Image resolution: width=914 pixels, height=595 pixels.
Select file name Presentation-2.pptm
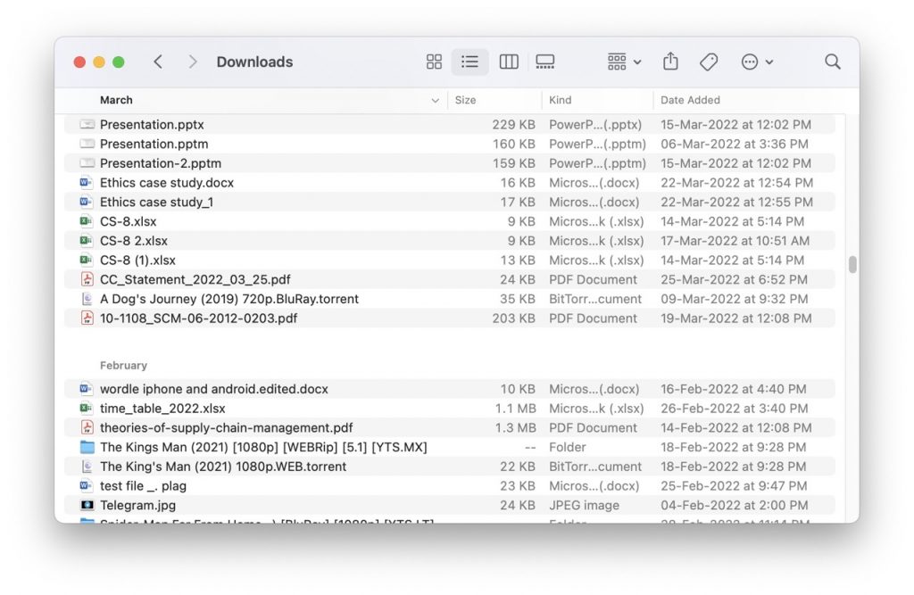coord(161,163)
